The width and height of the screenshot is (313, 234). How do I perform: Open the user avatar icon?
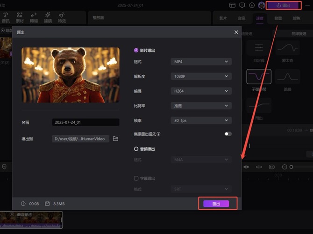coord(262,6)
